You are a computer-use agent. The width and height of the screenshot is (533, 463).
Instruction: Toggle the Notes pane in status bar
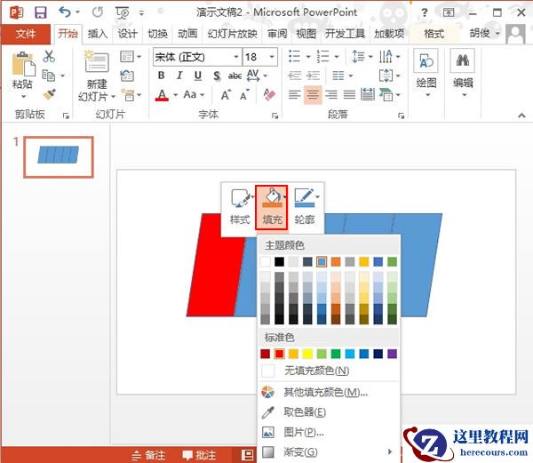coord(148,455)
